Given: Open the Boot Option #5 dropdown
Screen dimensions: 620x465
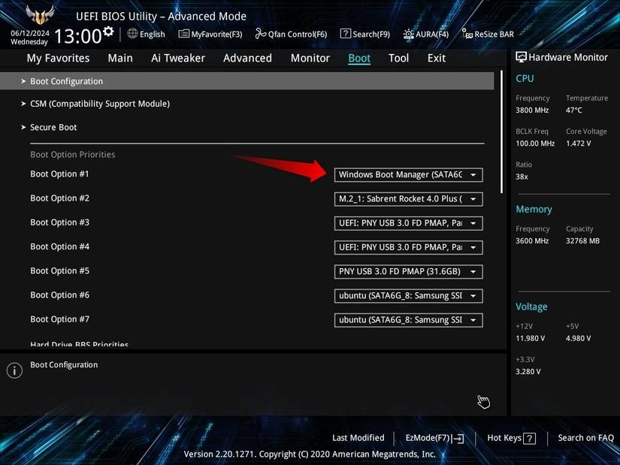Looking at the screenshot, I should [x=408, y=271].
